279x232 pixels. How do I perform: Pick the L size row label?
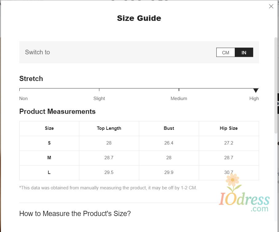[x=49, y=172]
